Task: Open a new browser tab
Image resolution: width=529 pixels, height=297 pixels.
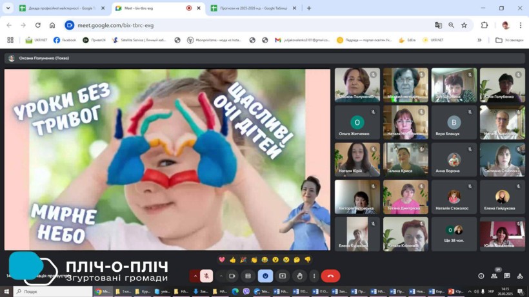Action: point(309,8)
